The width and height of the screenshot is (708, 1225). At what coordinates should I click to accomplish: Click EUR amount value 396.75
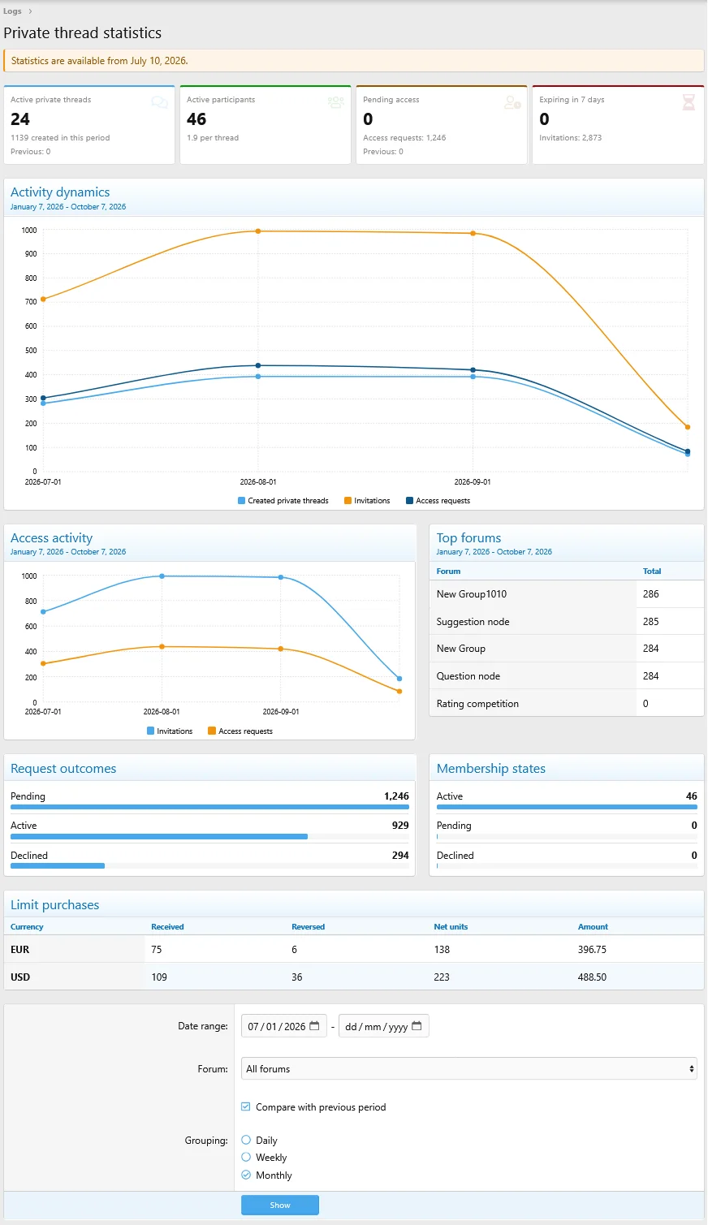tap(592, 949)
